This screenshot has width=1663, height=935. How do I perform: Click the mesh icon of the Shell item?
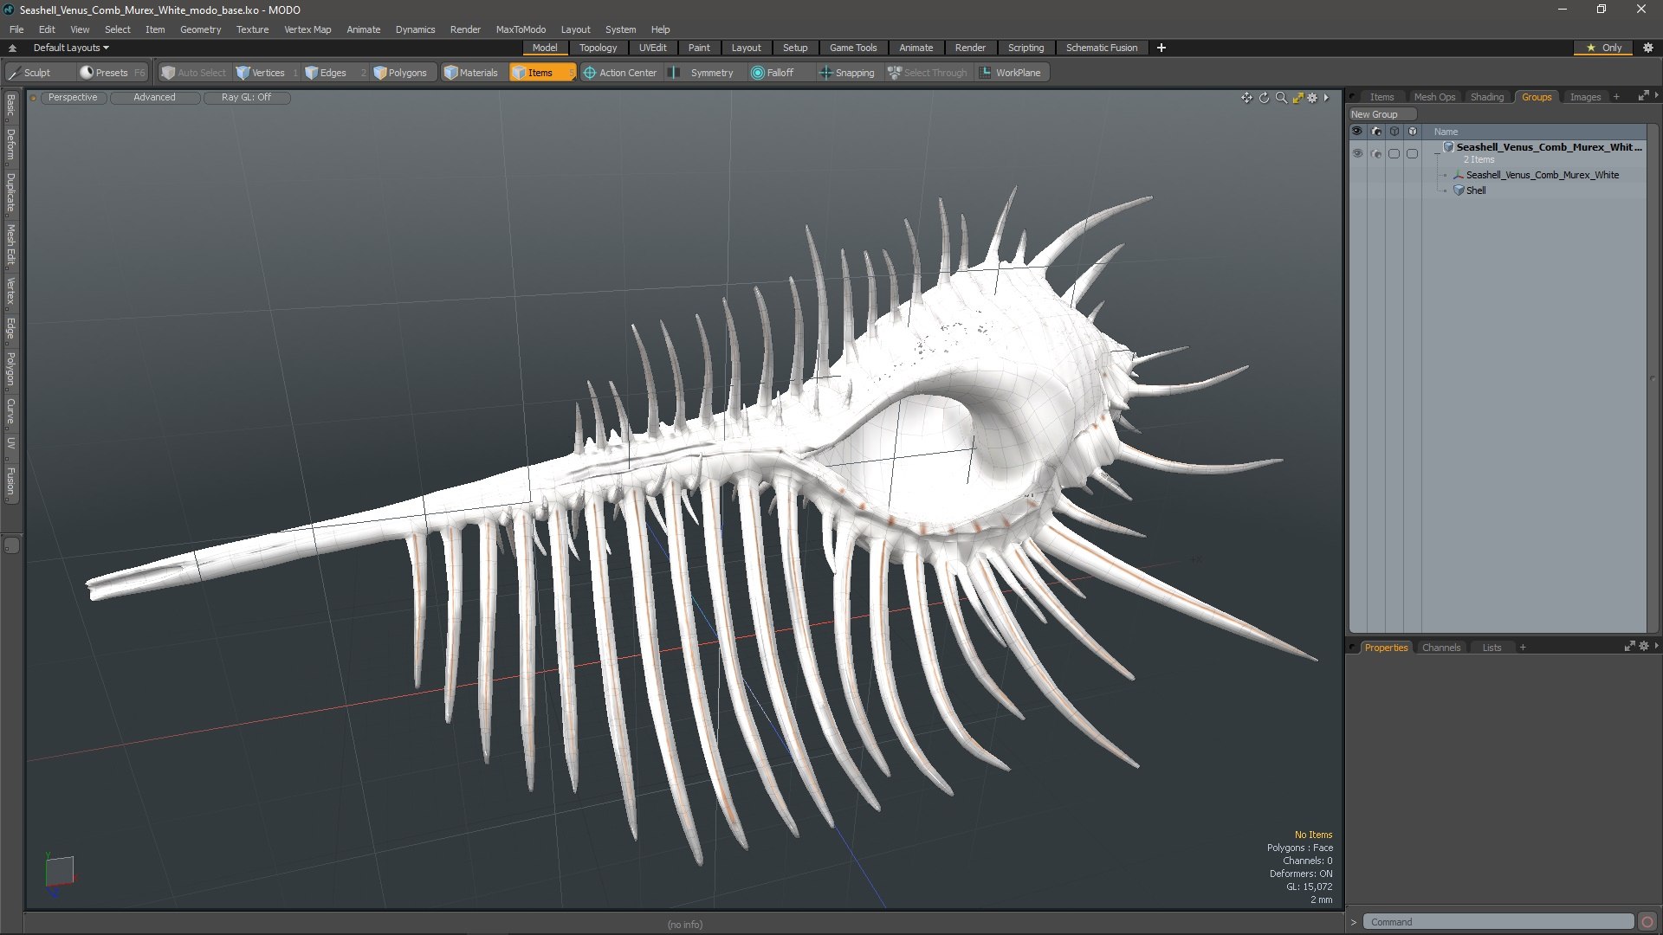click(x=1459, y=190)
